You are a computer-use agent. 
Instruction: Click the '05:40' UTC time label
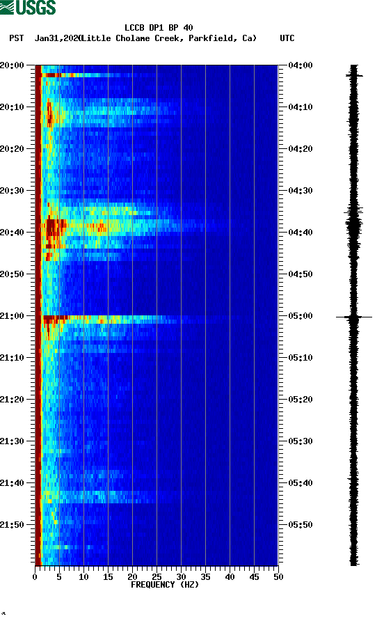click(x=301, y=483)
